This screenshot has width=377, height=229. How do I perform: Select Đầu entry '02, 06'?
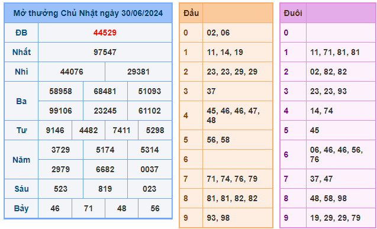coord(218,33)
